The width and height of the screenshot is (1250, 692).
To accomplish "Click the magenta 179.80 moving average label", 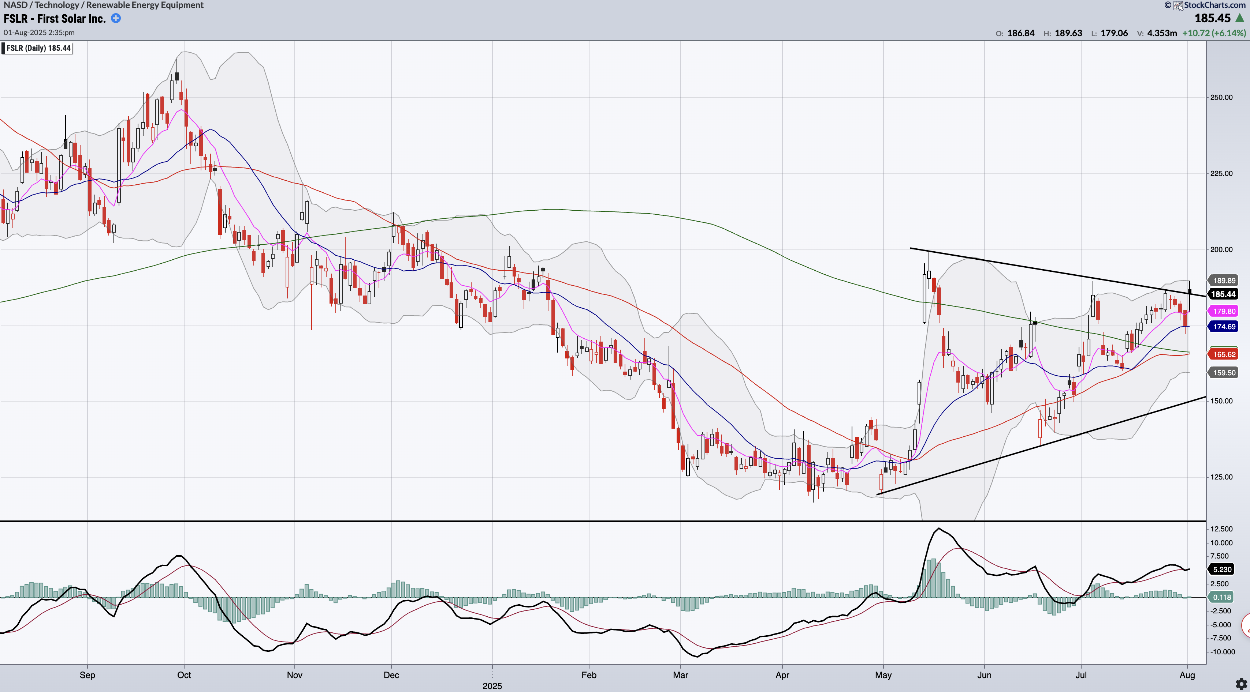I will click(1224, 311).
